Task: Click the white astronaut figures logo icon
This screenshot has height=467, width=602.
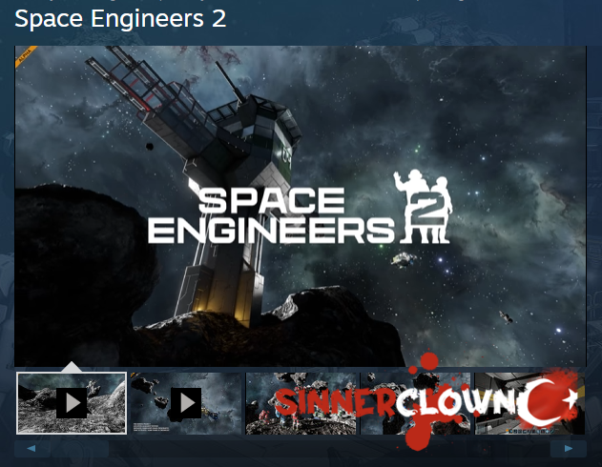Action: (x=424, y=206)
